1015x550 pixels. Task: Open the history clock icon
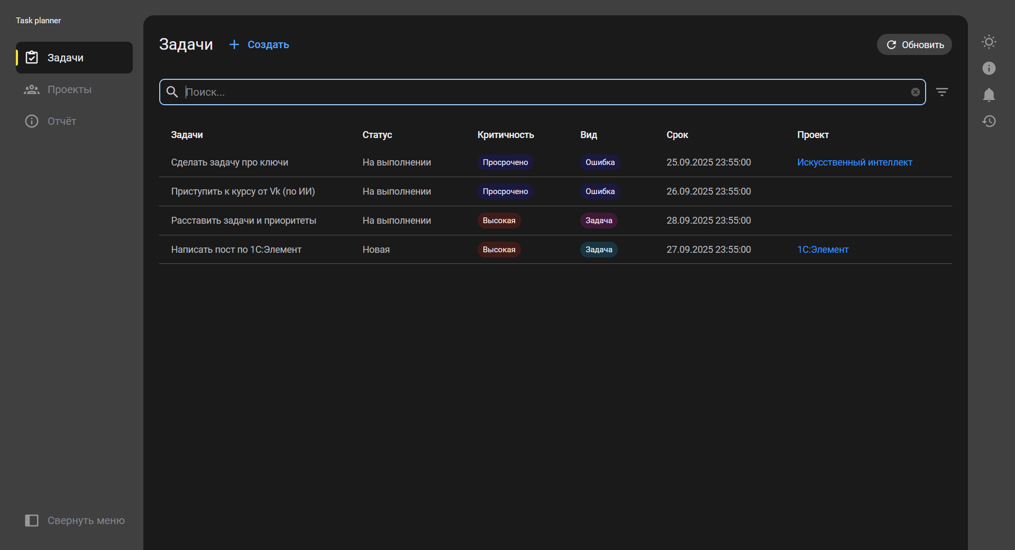[x=989, y=121]
